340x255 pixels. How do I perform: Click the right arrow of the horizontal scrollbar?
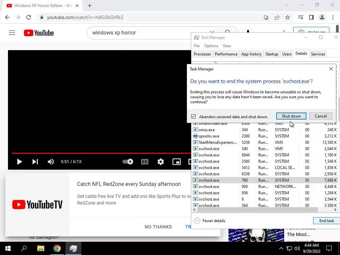click(335, 210)
